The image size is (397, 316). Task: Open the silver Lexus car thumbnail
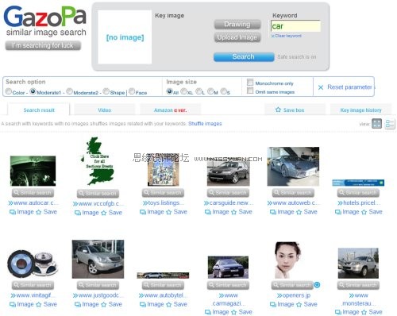[x=98, y=259]
